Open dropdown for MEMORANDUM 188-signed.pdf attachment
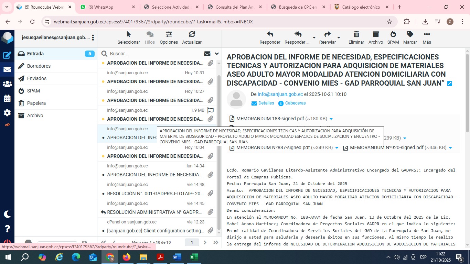This screenshot has width=470, height=264. tap(331, 119)
